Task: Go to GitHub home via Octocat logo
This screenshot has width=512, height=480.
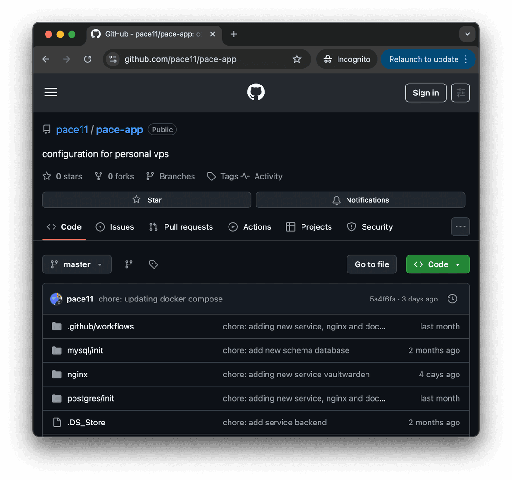Action: pos(256,92)
